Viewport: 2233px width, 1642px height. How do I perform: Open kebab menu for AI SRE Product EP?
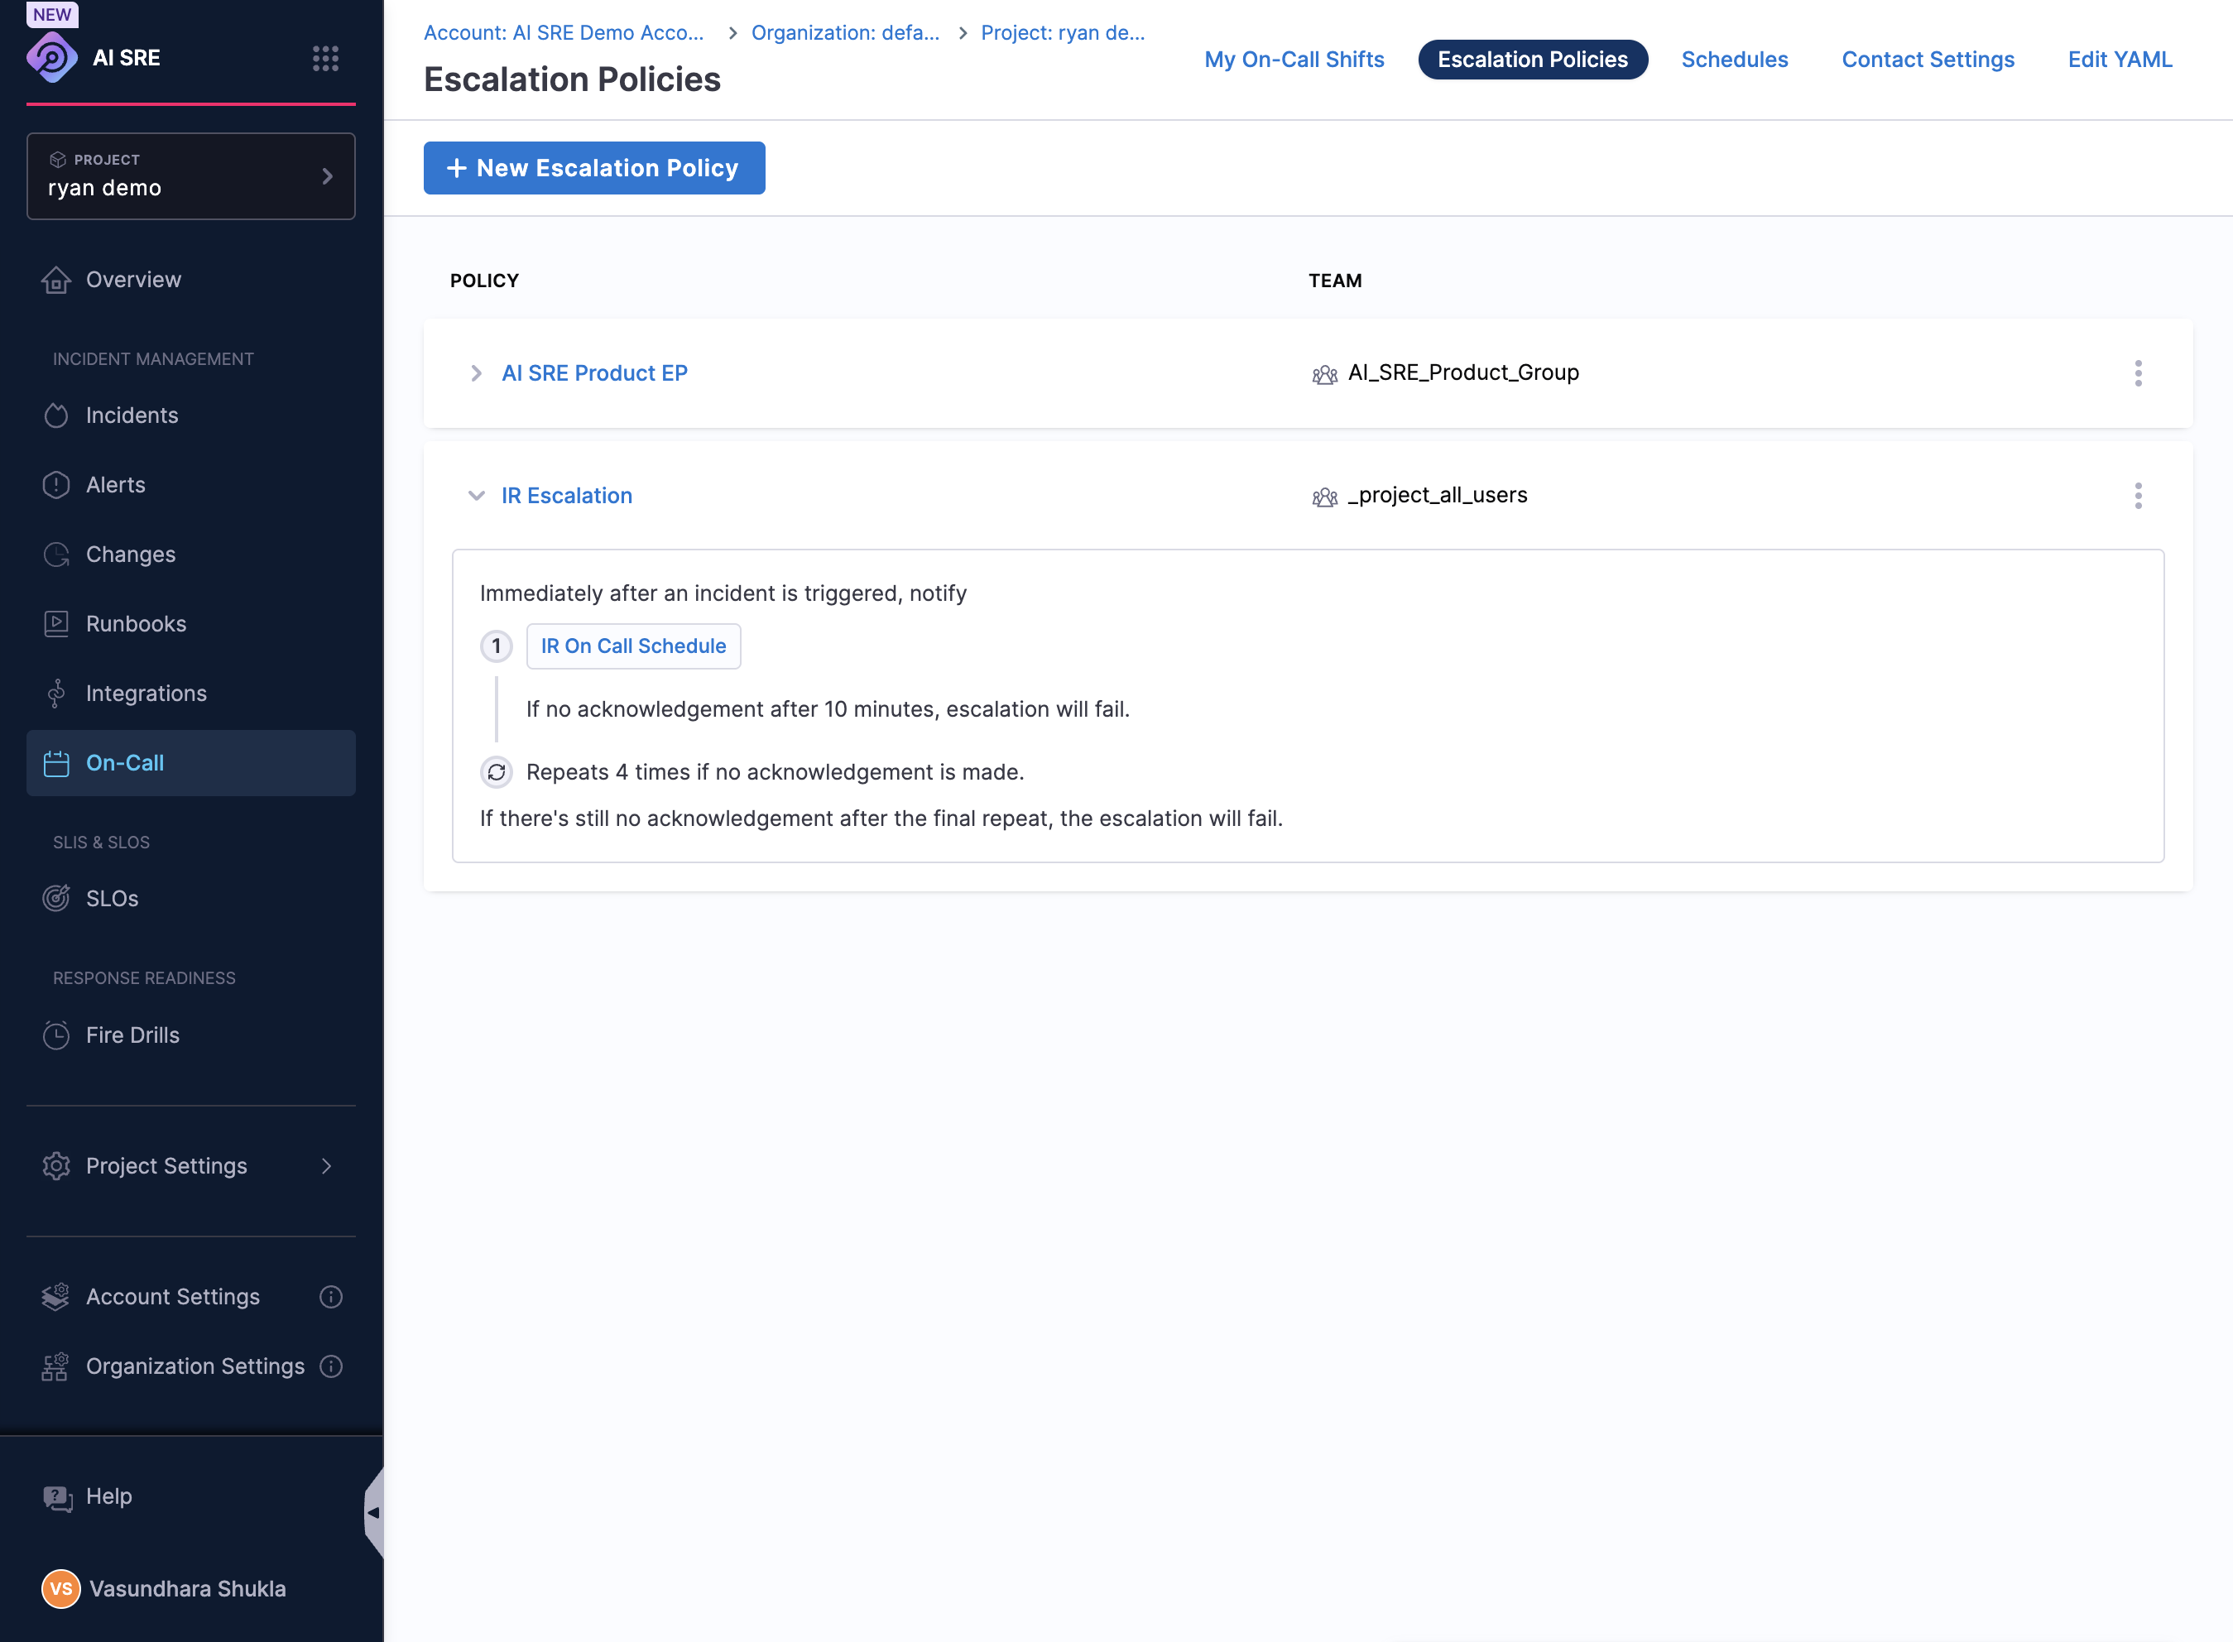coord(2138,374)
